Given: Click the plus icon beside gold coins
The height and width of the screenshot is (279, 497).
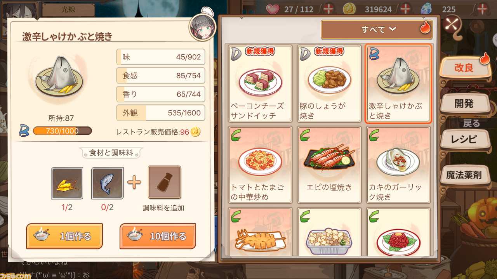Looking at the screenshot, I should 406,9.
